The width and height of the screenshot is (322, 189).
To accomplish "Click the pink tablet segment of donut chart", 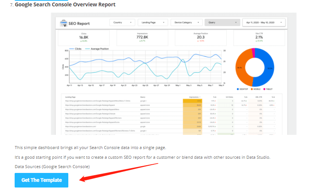I will pyautogui.click(x=253, y=53).
